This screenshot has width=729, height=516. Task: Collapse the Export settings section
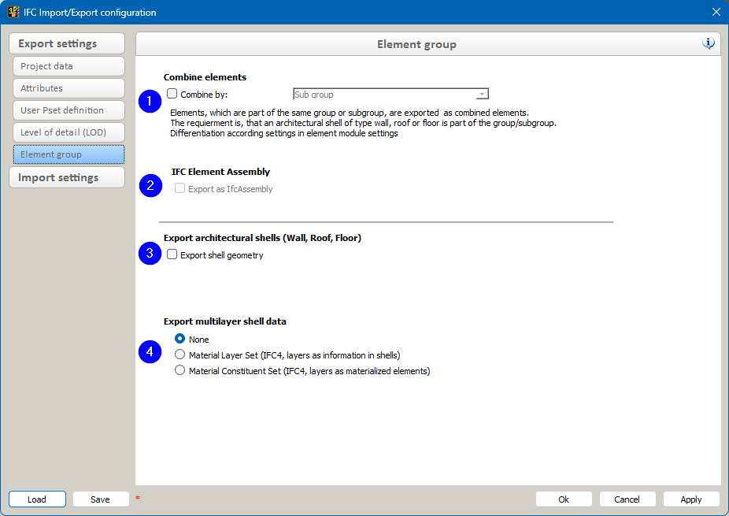(x=67, y=43)
